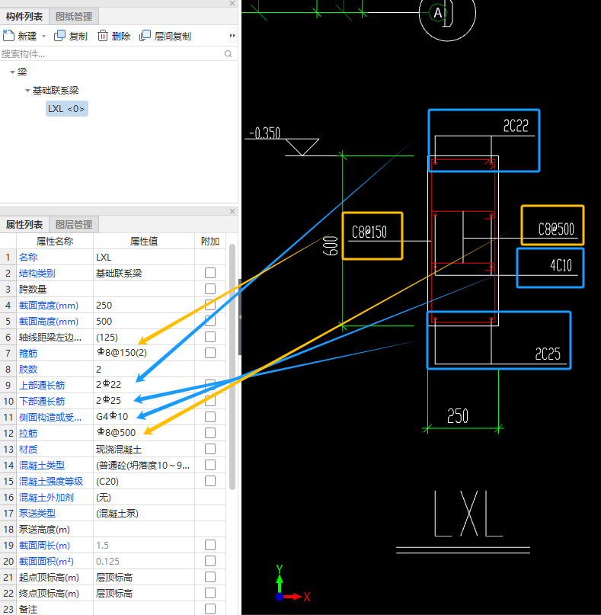601x615 pixels.
Task: Toggle the 结构类别 附加 checkbox
Action: (x=210, y=273)
